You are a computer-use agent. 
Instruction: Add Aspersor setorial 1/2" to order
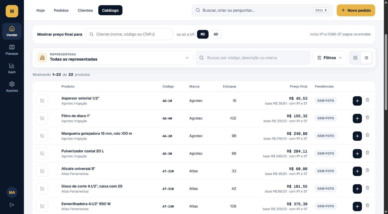[357, 101]
